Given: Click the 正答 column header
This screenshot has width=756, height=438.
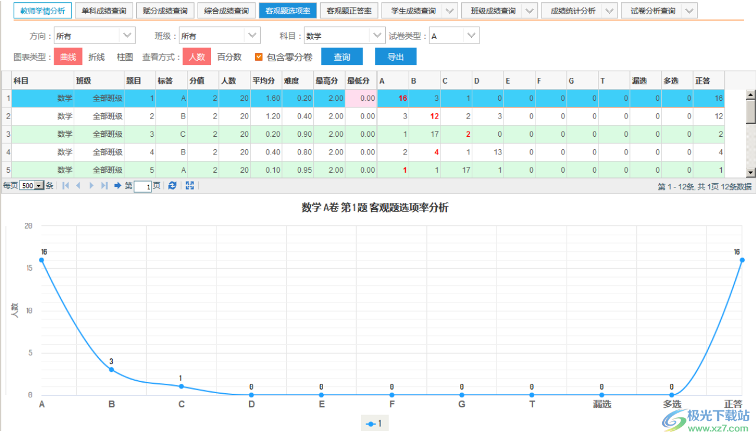Looking at the screenshot, I should (709, 80).
